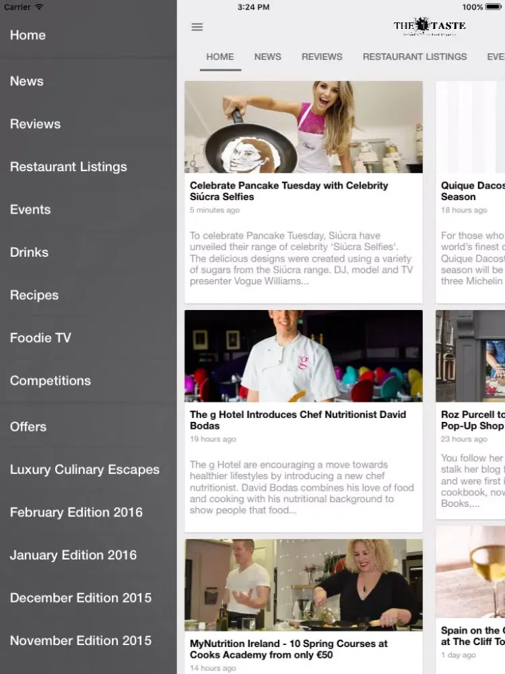The height and width of the screenshot is (674, 505).
Task: Switch to the HOME tab
Action: click(220, 57)
